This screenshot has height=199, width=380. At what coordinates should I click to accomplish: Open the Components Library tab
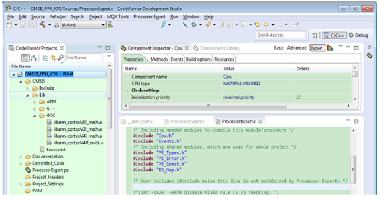[x=217, y=48]
